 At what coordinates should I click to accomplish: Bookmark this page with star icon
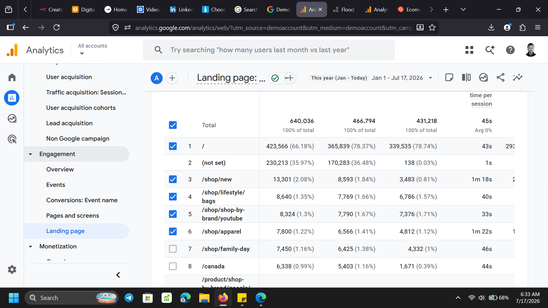[x=432, y=27]
